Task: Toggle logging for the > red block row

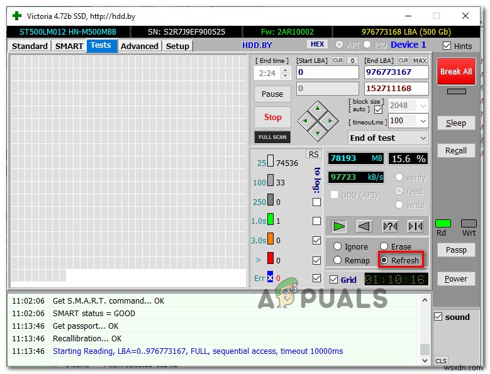Action: point(316,260)
